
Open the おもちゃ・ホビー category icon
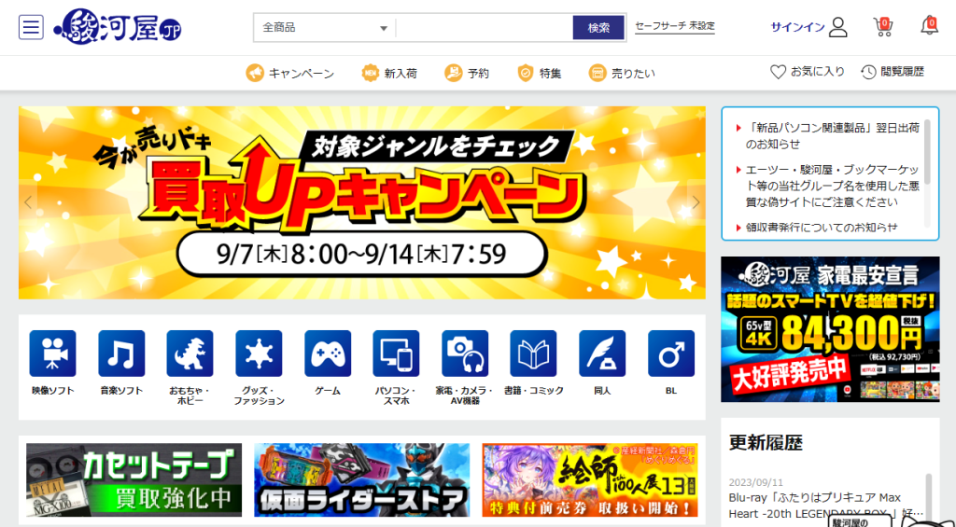190,354
